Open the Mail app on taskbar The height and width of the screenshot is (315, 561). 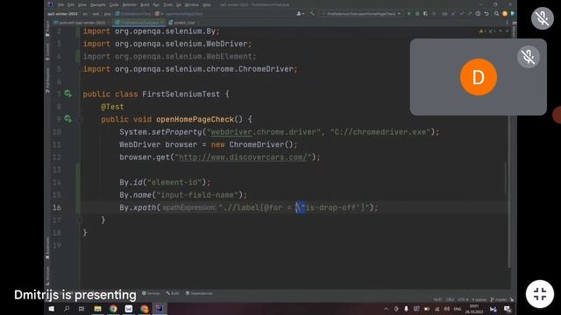point(129,309)
